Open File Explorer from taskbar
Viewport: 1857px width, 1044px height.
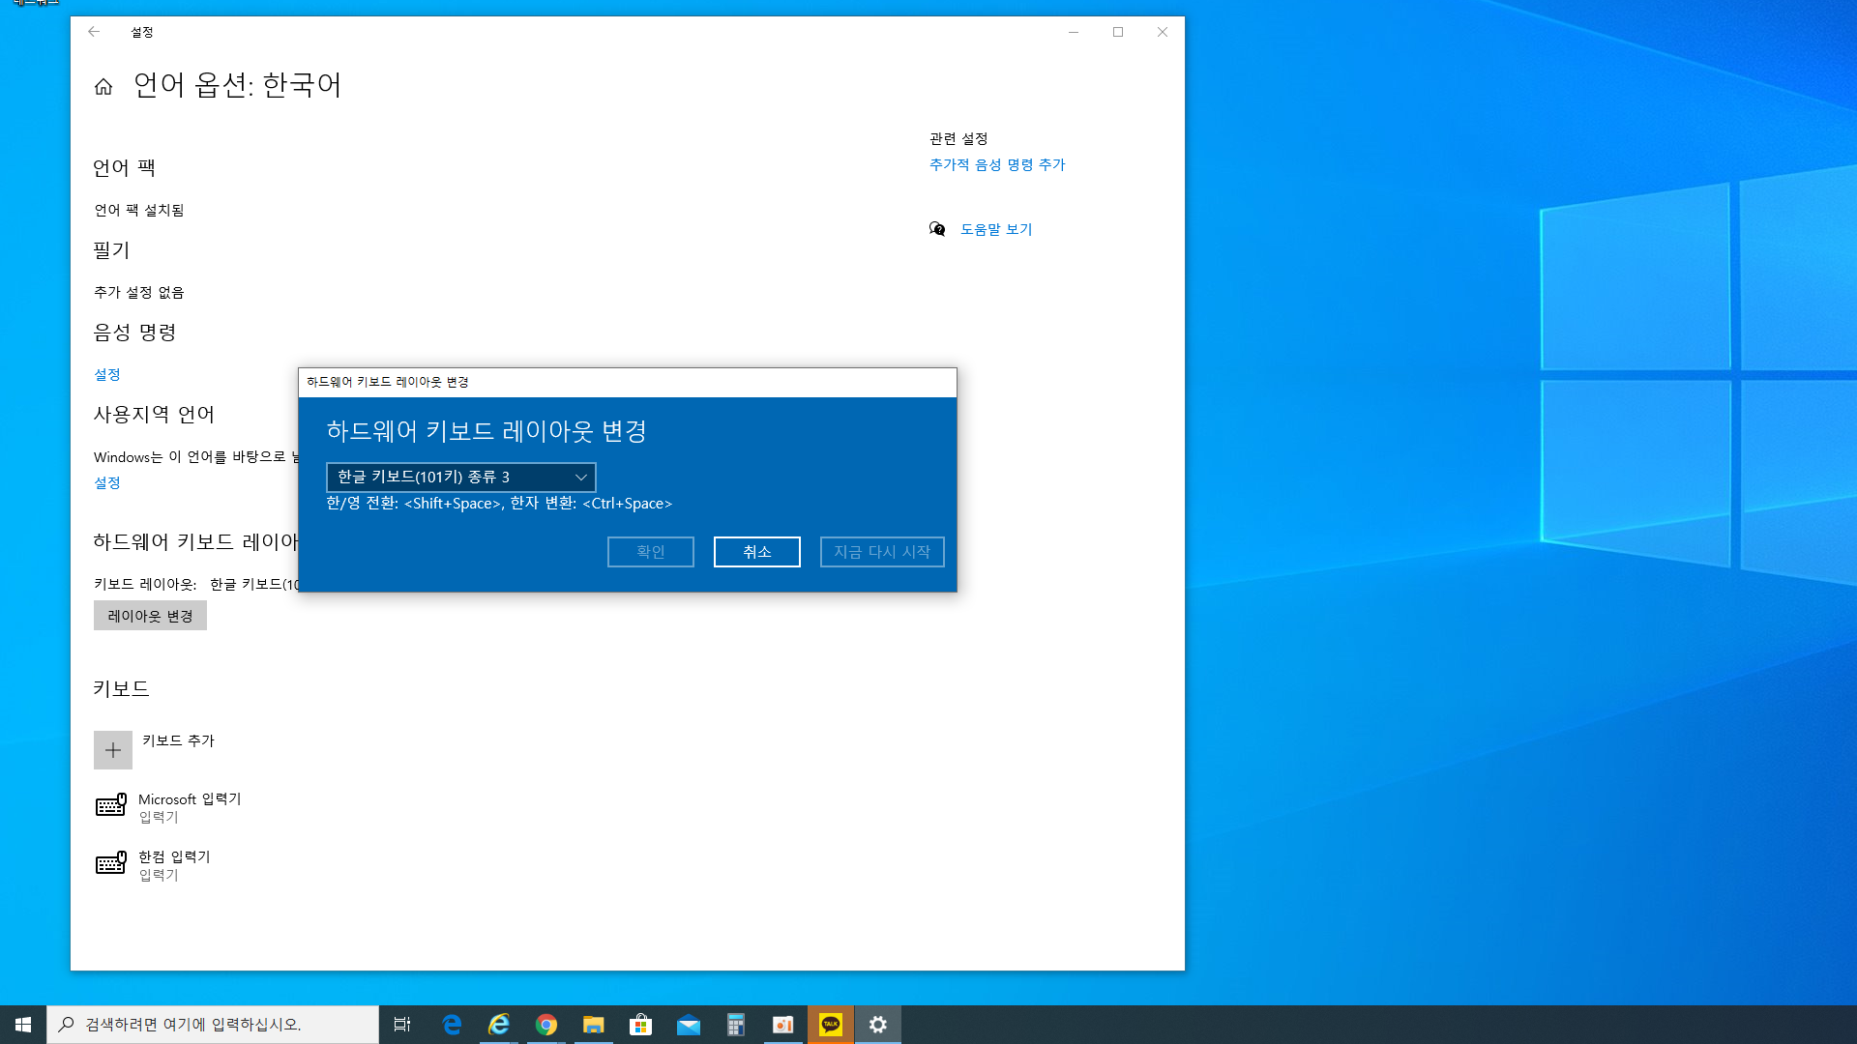(x=594, y=1025)
